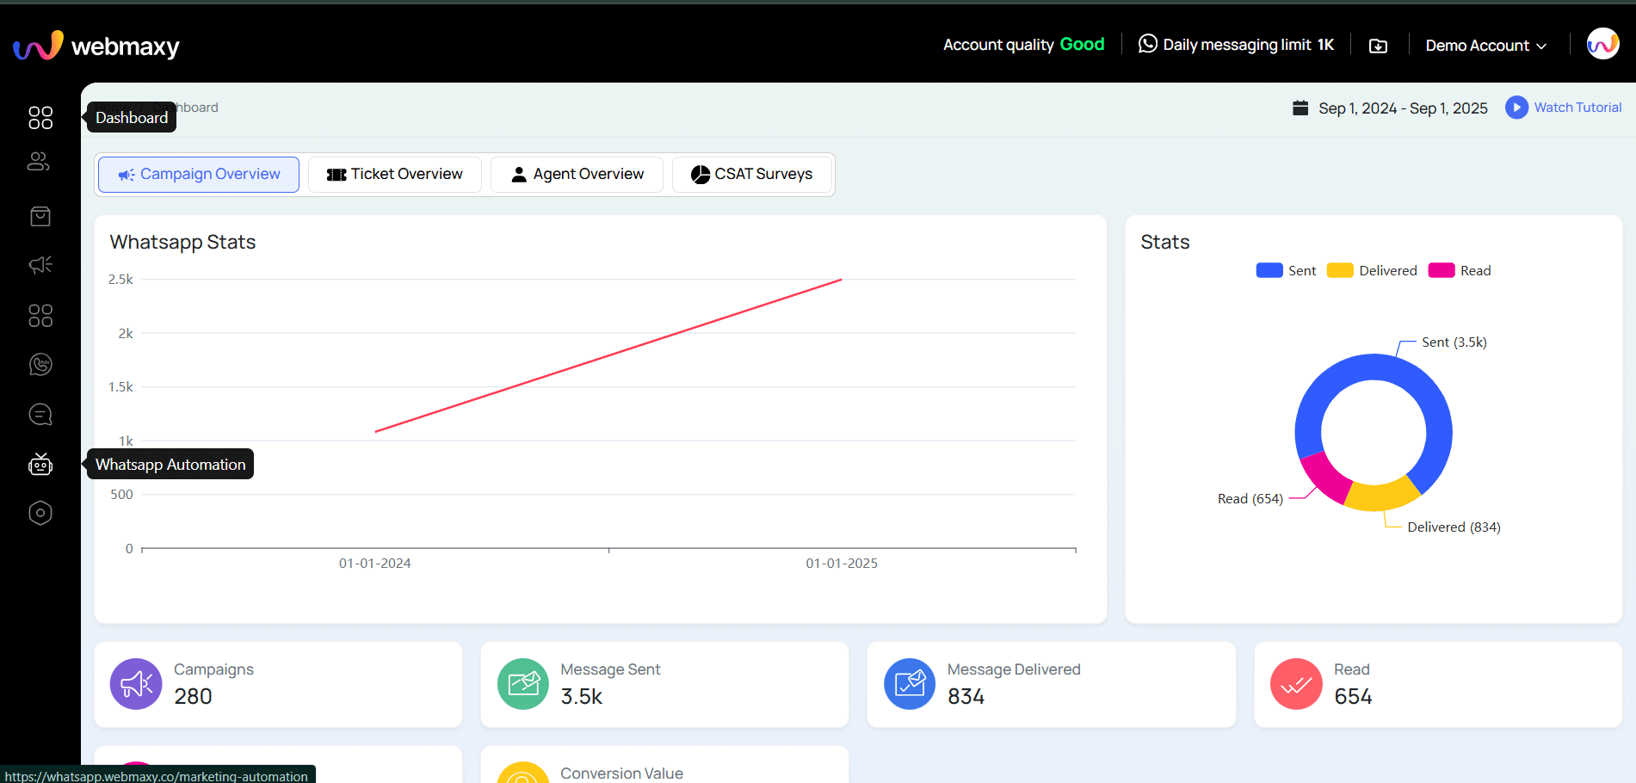Open Dashboard grid icon in sidebar
The image size is (1636, 783).
(40, 118)
